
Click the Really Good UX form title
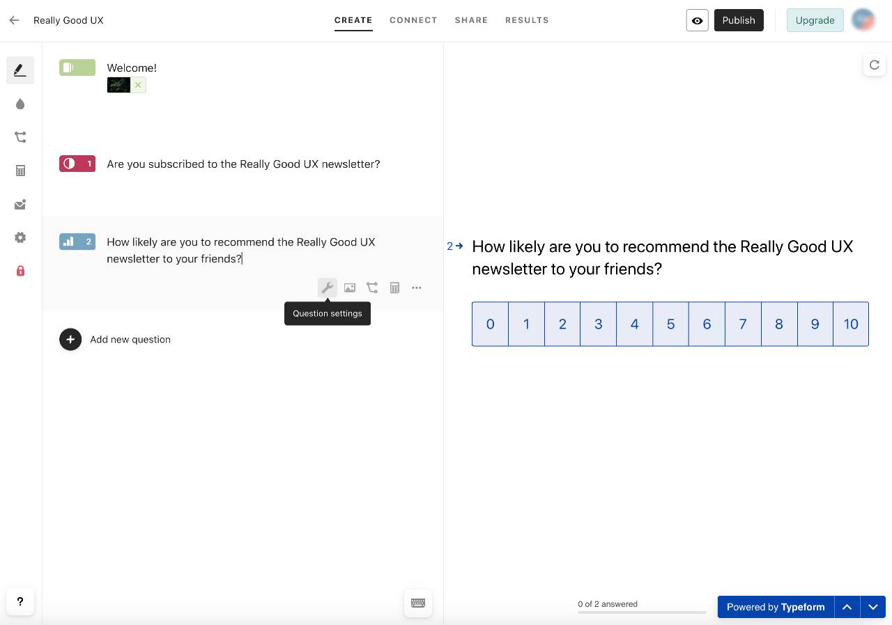click(x=68, y=20)
